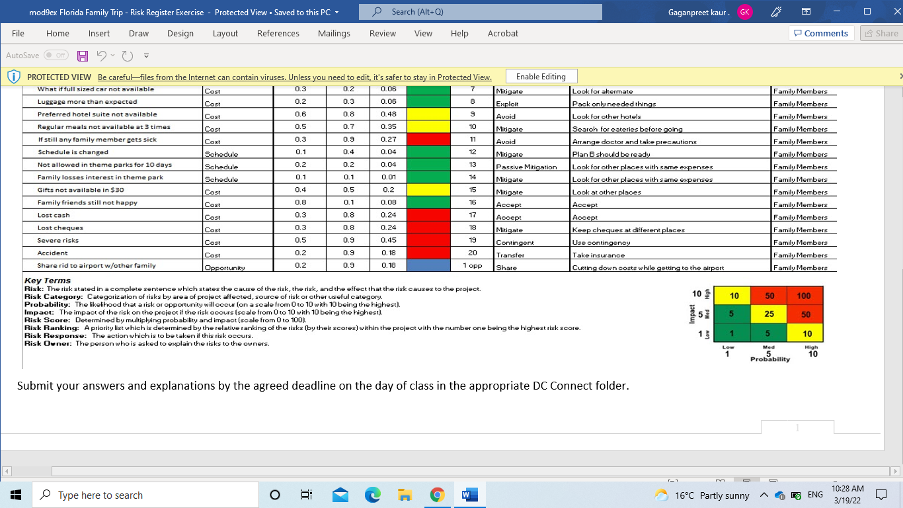Open the File menu
Screen dimensions: 903x508
[x=19, y=33]
